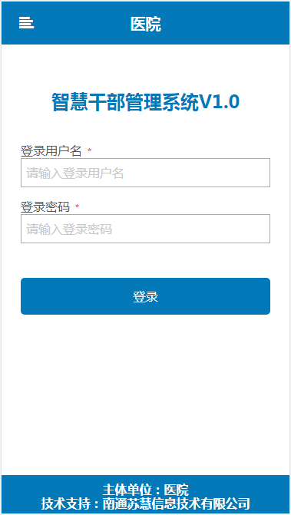Click the blue top header bar

(x=146, y=23)
